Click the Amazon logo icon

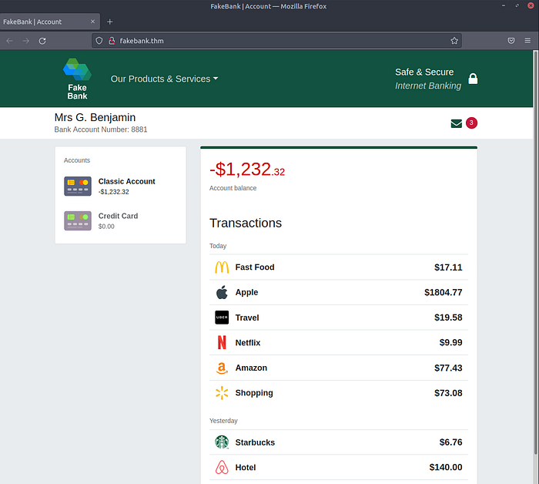tap(222, 368)
